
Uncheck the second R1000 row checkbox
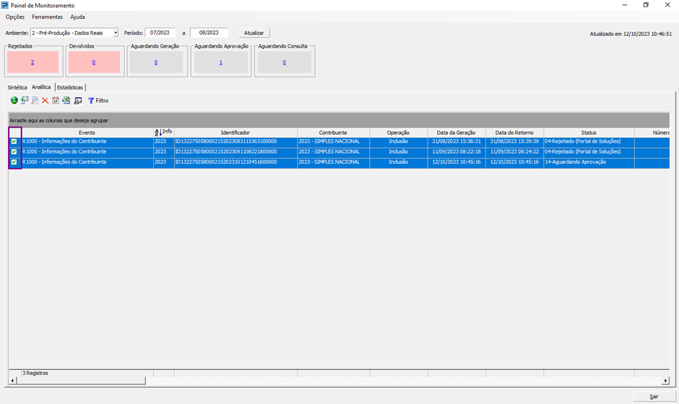coord(14,152)
